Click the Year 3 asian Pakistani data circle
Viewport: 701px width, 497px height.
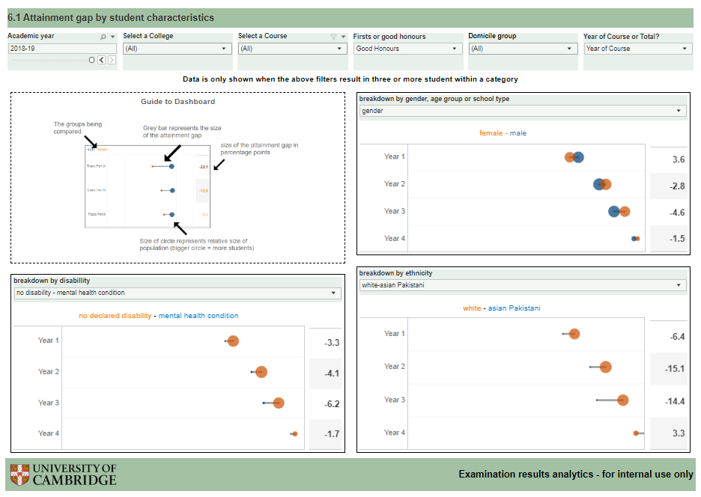[622, 400]
